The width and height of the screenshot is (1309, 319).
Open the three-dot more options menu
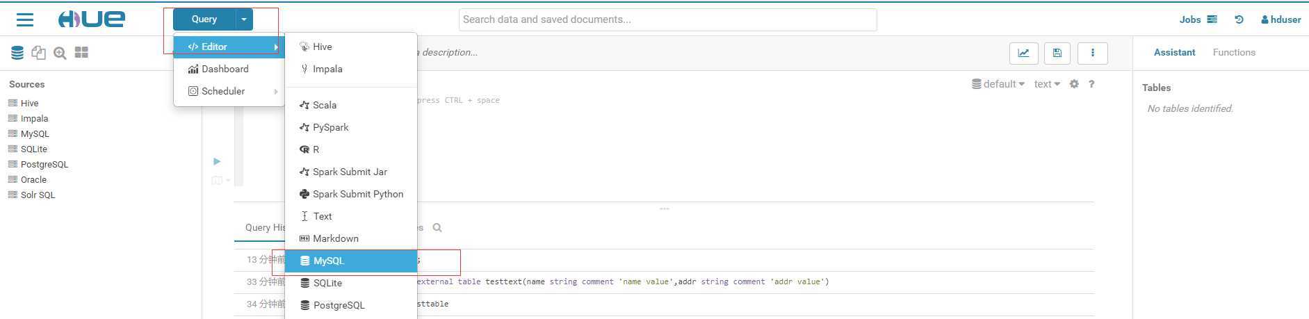tap(1092, 53)
